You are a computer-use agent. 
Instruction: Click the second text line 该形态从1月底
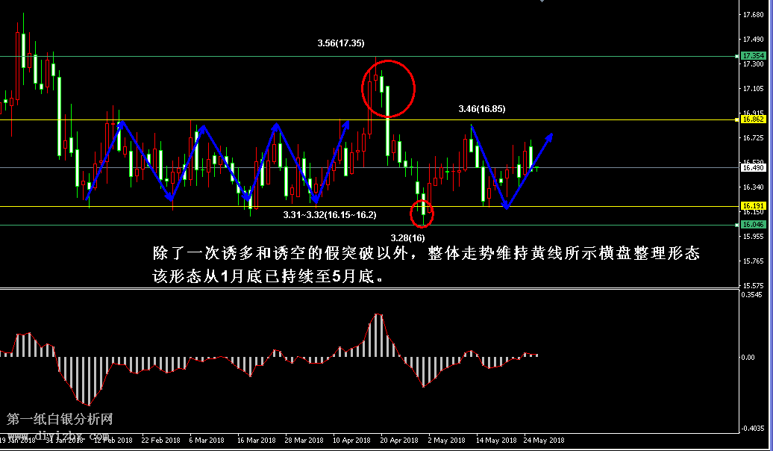pyautogui.click(x=269, y=276)
